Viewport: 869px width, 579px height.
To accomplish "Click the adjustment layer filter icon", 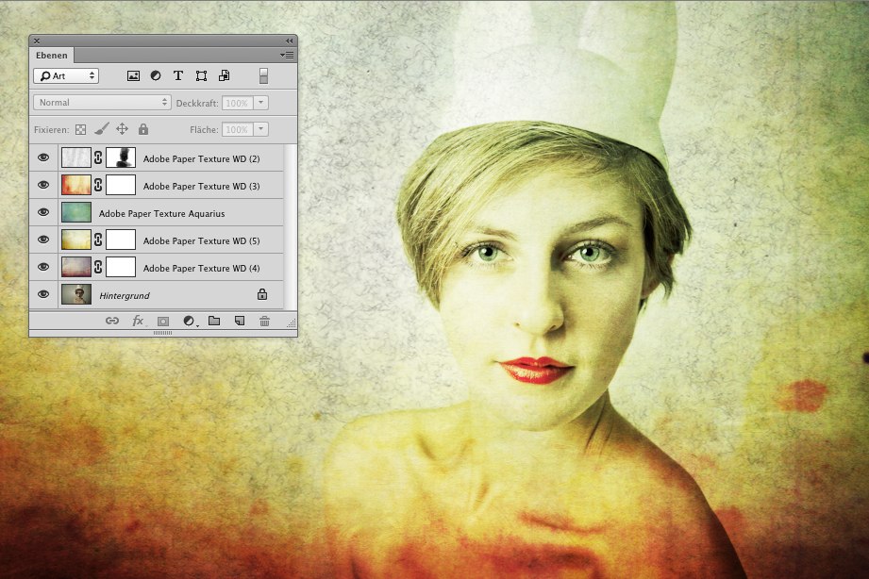I will 156,75.
